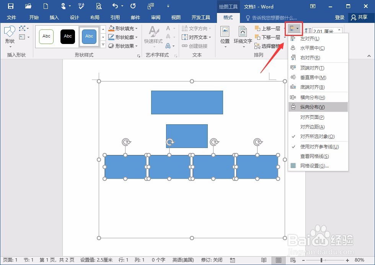
Task: Select Align to Margin (对齐边距)
Action: [x=318, y=127]
